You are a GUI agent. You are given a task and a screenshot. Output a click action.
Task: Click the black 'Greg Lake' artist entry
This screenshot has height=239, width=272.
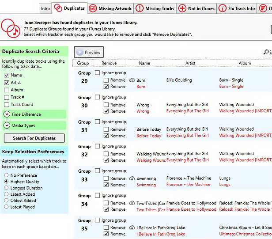176,228
